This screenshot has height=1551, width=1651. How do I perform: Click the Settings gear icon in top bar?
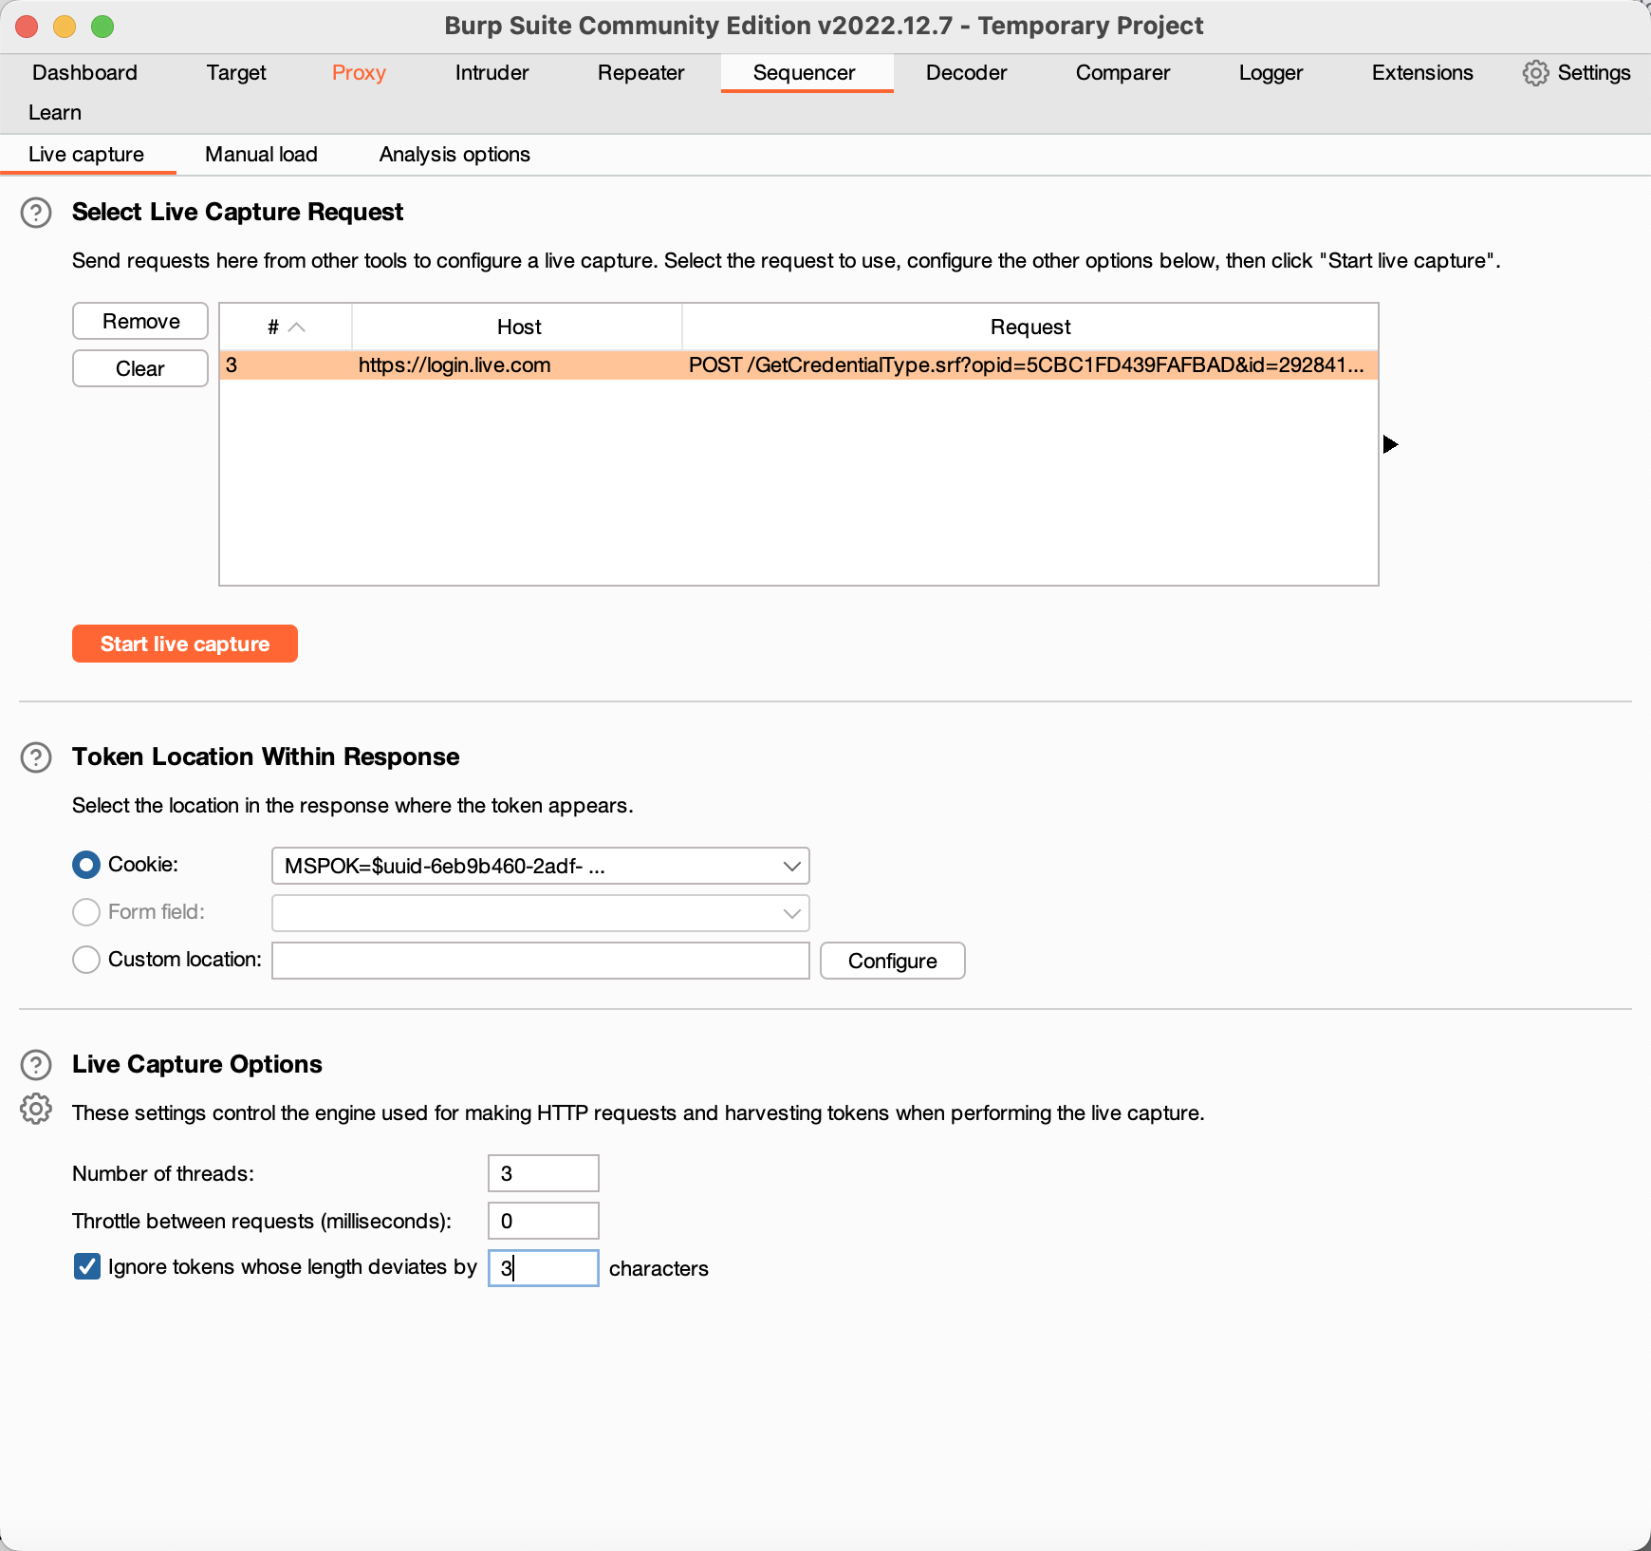click(1535, 73)
